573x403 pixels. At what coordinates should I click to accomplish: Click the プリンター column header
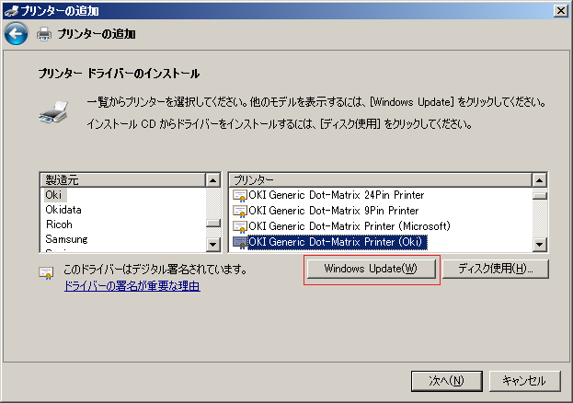[381, 180]
